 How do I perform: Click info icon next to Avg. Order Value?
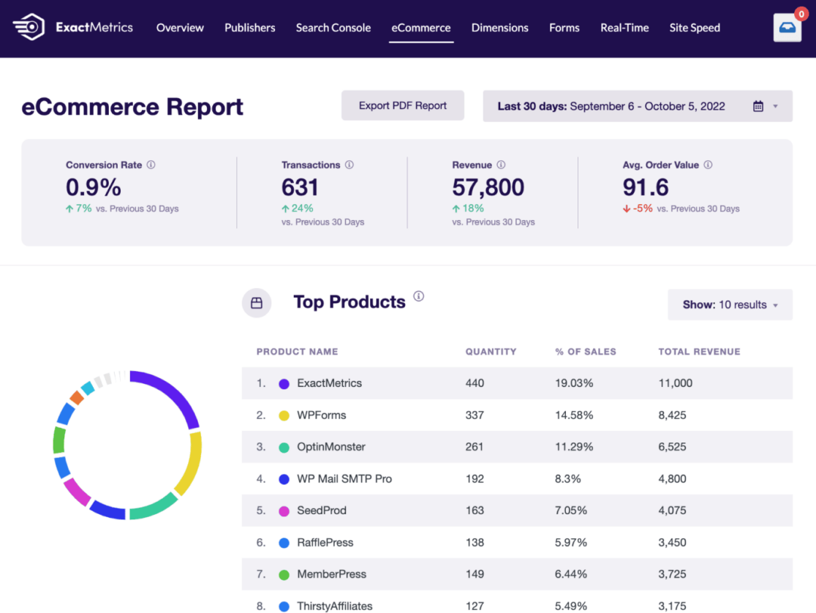(x=708, y=165)
